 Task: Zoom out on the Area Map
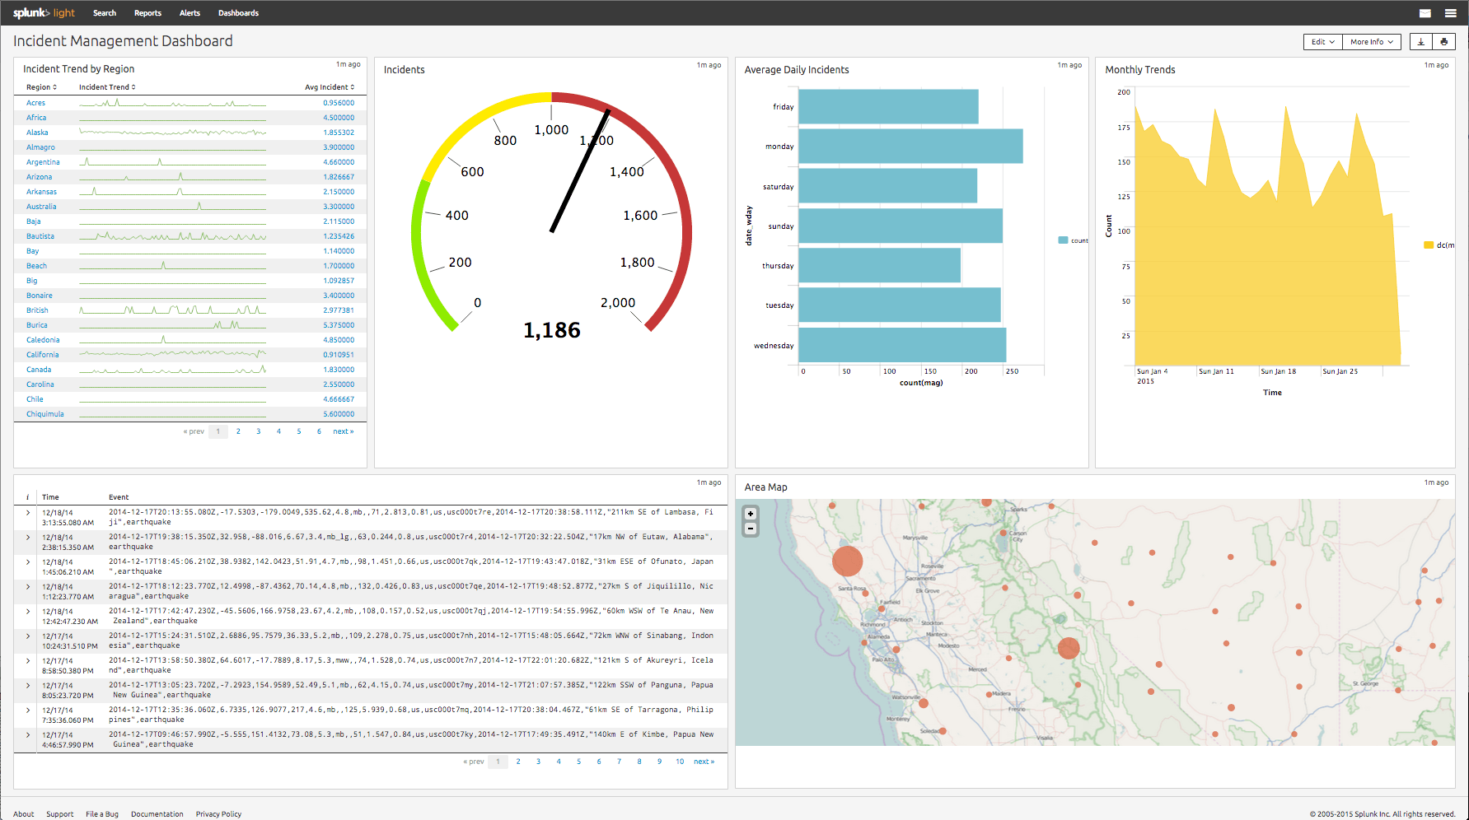[750, 528]
